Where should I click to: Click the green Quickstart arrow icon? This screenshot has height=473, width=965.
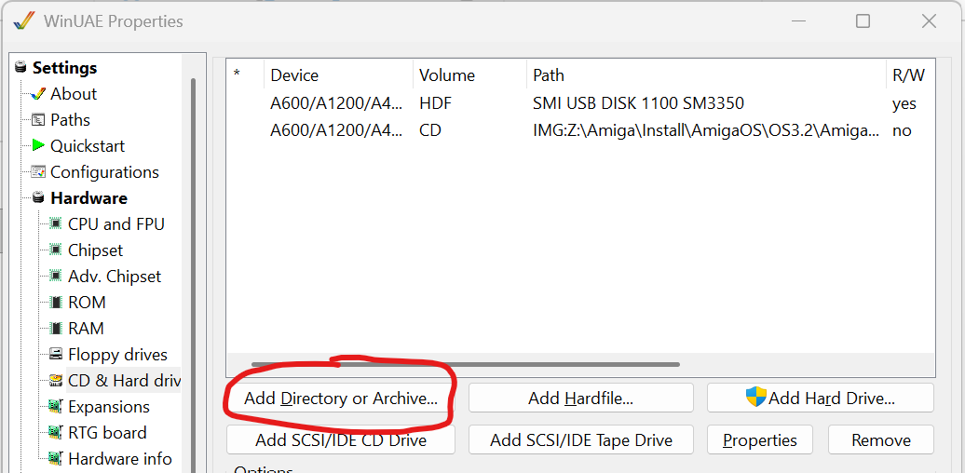point(38,146)
